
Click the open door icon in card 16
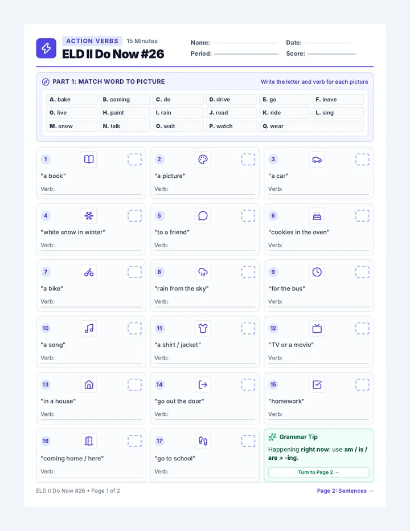(89, 441)
